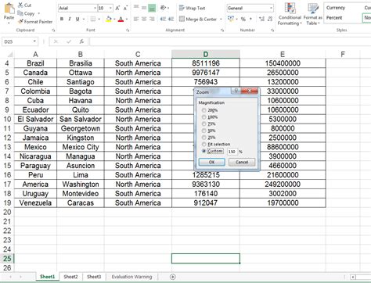Open the font name dropdown
Image resolution: width=371 pixels, height=283 pixels.
(95, 9)
